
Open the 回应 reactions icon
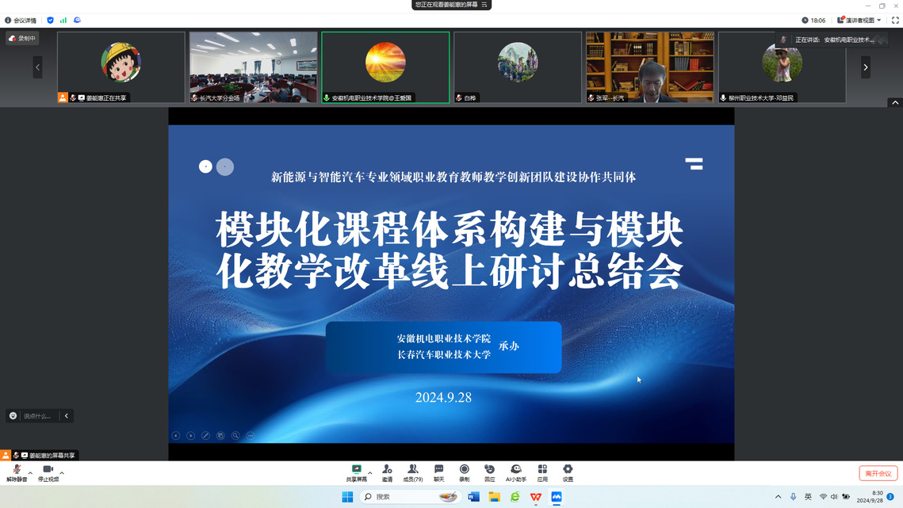[490, 472]
